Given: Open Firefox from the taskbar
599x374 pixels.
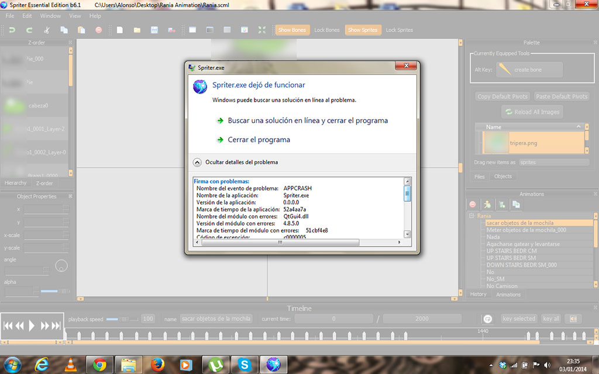Looking at the screenshot, I should click(x=157, y=365).
